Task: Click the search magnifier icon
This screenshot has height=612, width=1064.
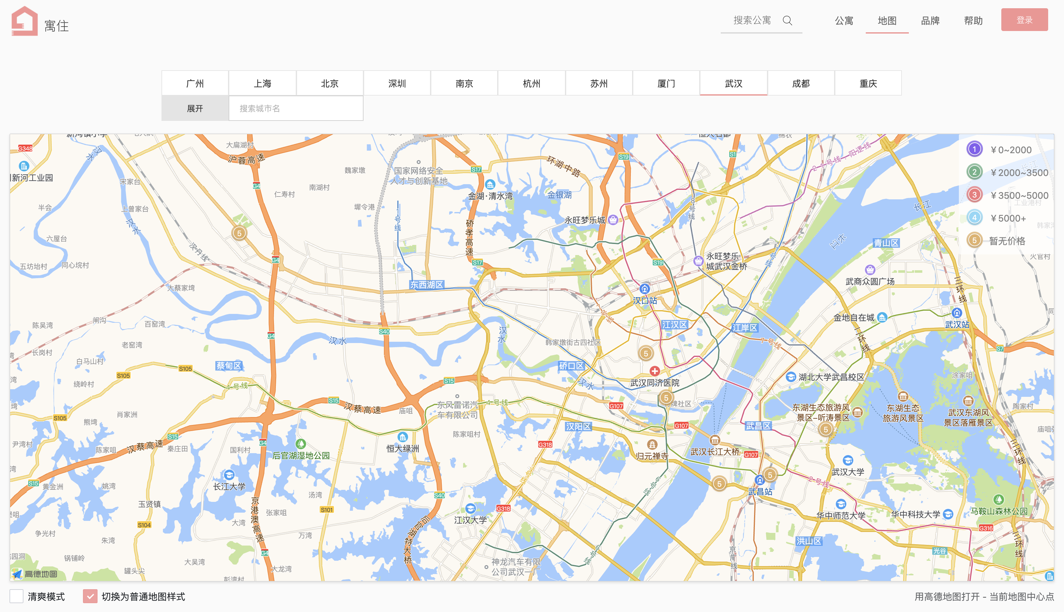Action: (787, 21)
